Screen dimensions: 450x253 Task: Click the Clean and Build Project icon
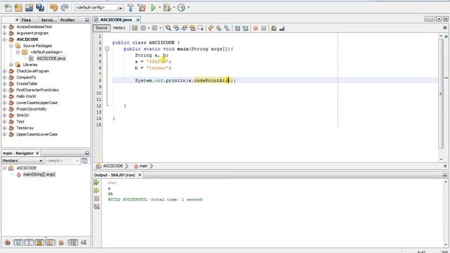[141, 8]
